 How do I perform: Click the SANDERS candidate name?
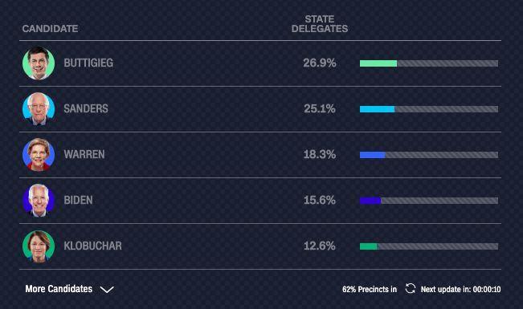pos(86,108)
